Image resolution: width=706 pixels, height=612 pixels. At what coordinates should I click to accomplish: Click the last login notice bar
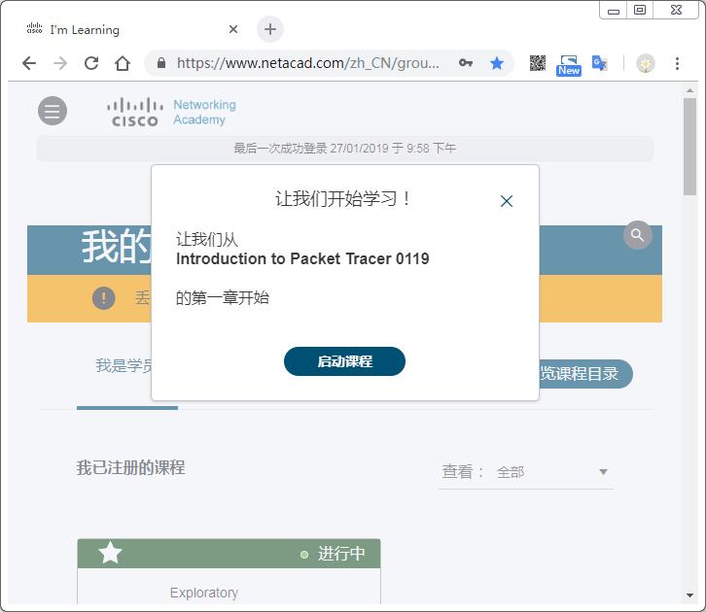[x=344, y=149]
